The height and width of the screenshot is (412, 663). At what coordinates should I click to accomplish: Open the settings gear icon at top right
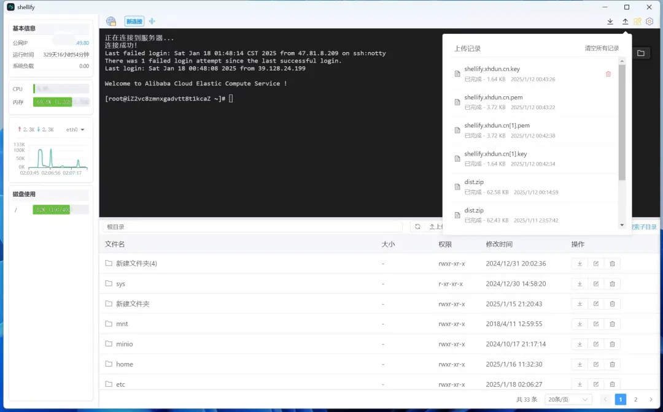tap(649, 21)
